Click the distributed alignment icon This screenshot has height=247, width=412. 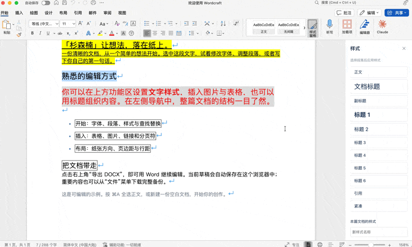pyautogui.click(x=179, y=33)
